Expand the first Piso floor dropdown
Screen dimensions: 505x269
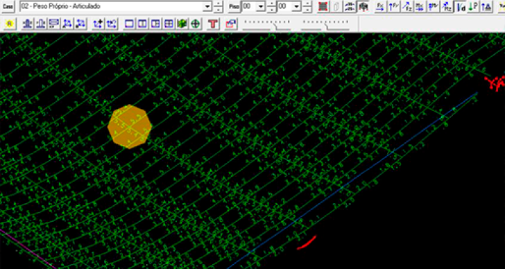click(261, 6)
